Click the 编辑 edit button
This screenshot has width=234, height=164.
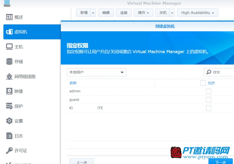pyautogui.click(x=106, y=13)
